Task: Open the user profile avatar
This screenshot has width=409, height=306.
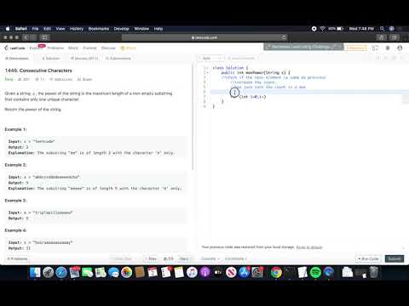Action: coord(400,48)
